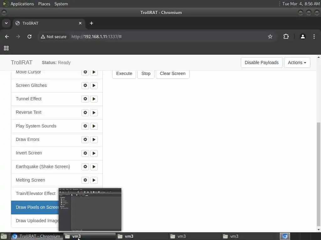Open the apps grid in bookmarks bar
Image resolution: width=321 pixels, height=240 pixels.
click(x=6, y=48)
